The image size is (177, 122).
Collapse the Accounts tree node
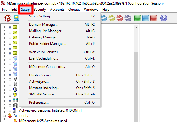click(5, 115)
